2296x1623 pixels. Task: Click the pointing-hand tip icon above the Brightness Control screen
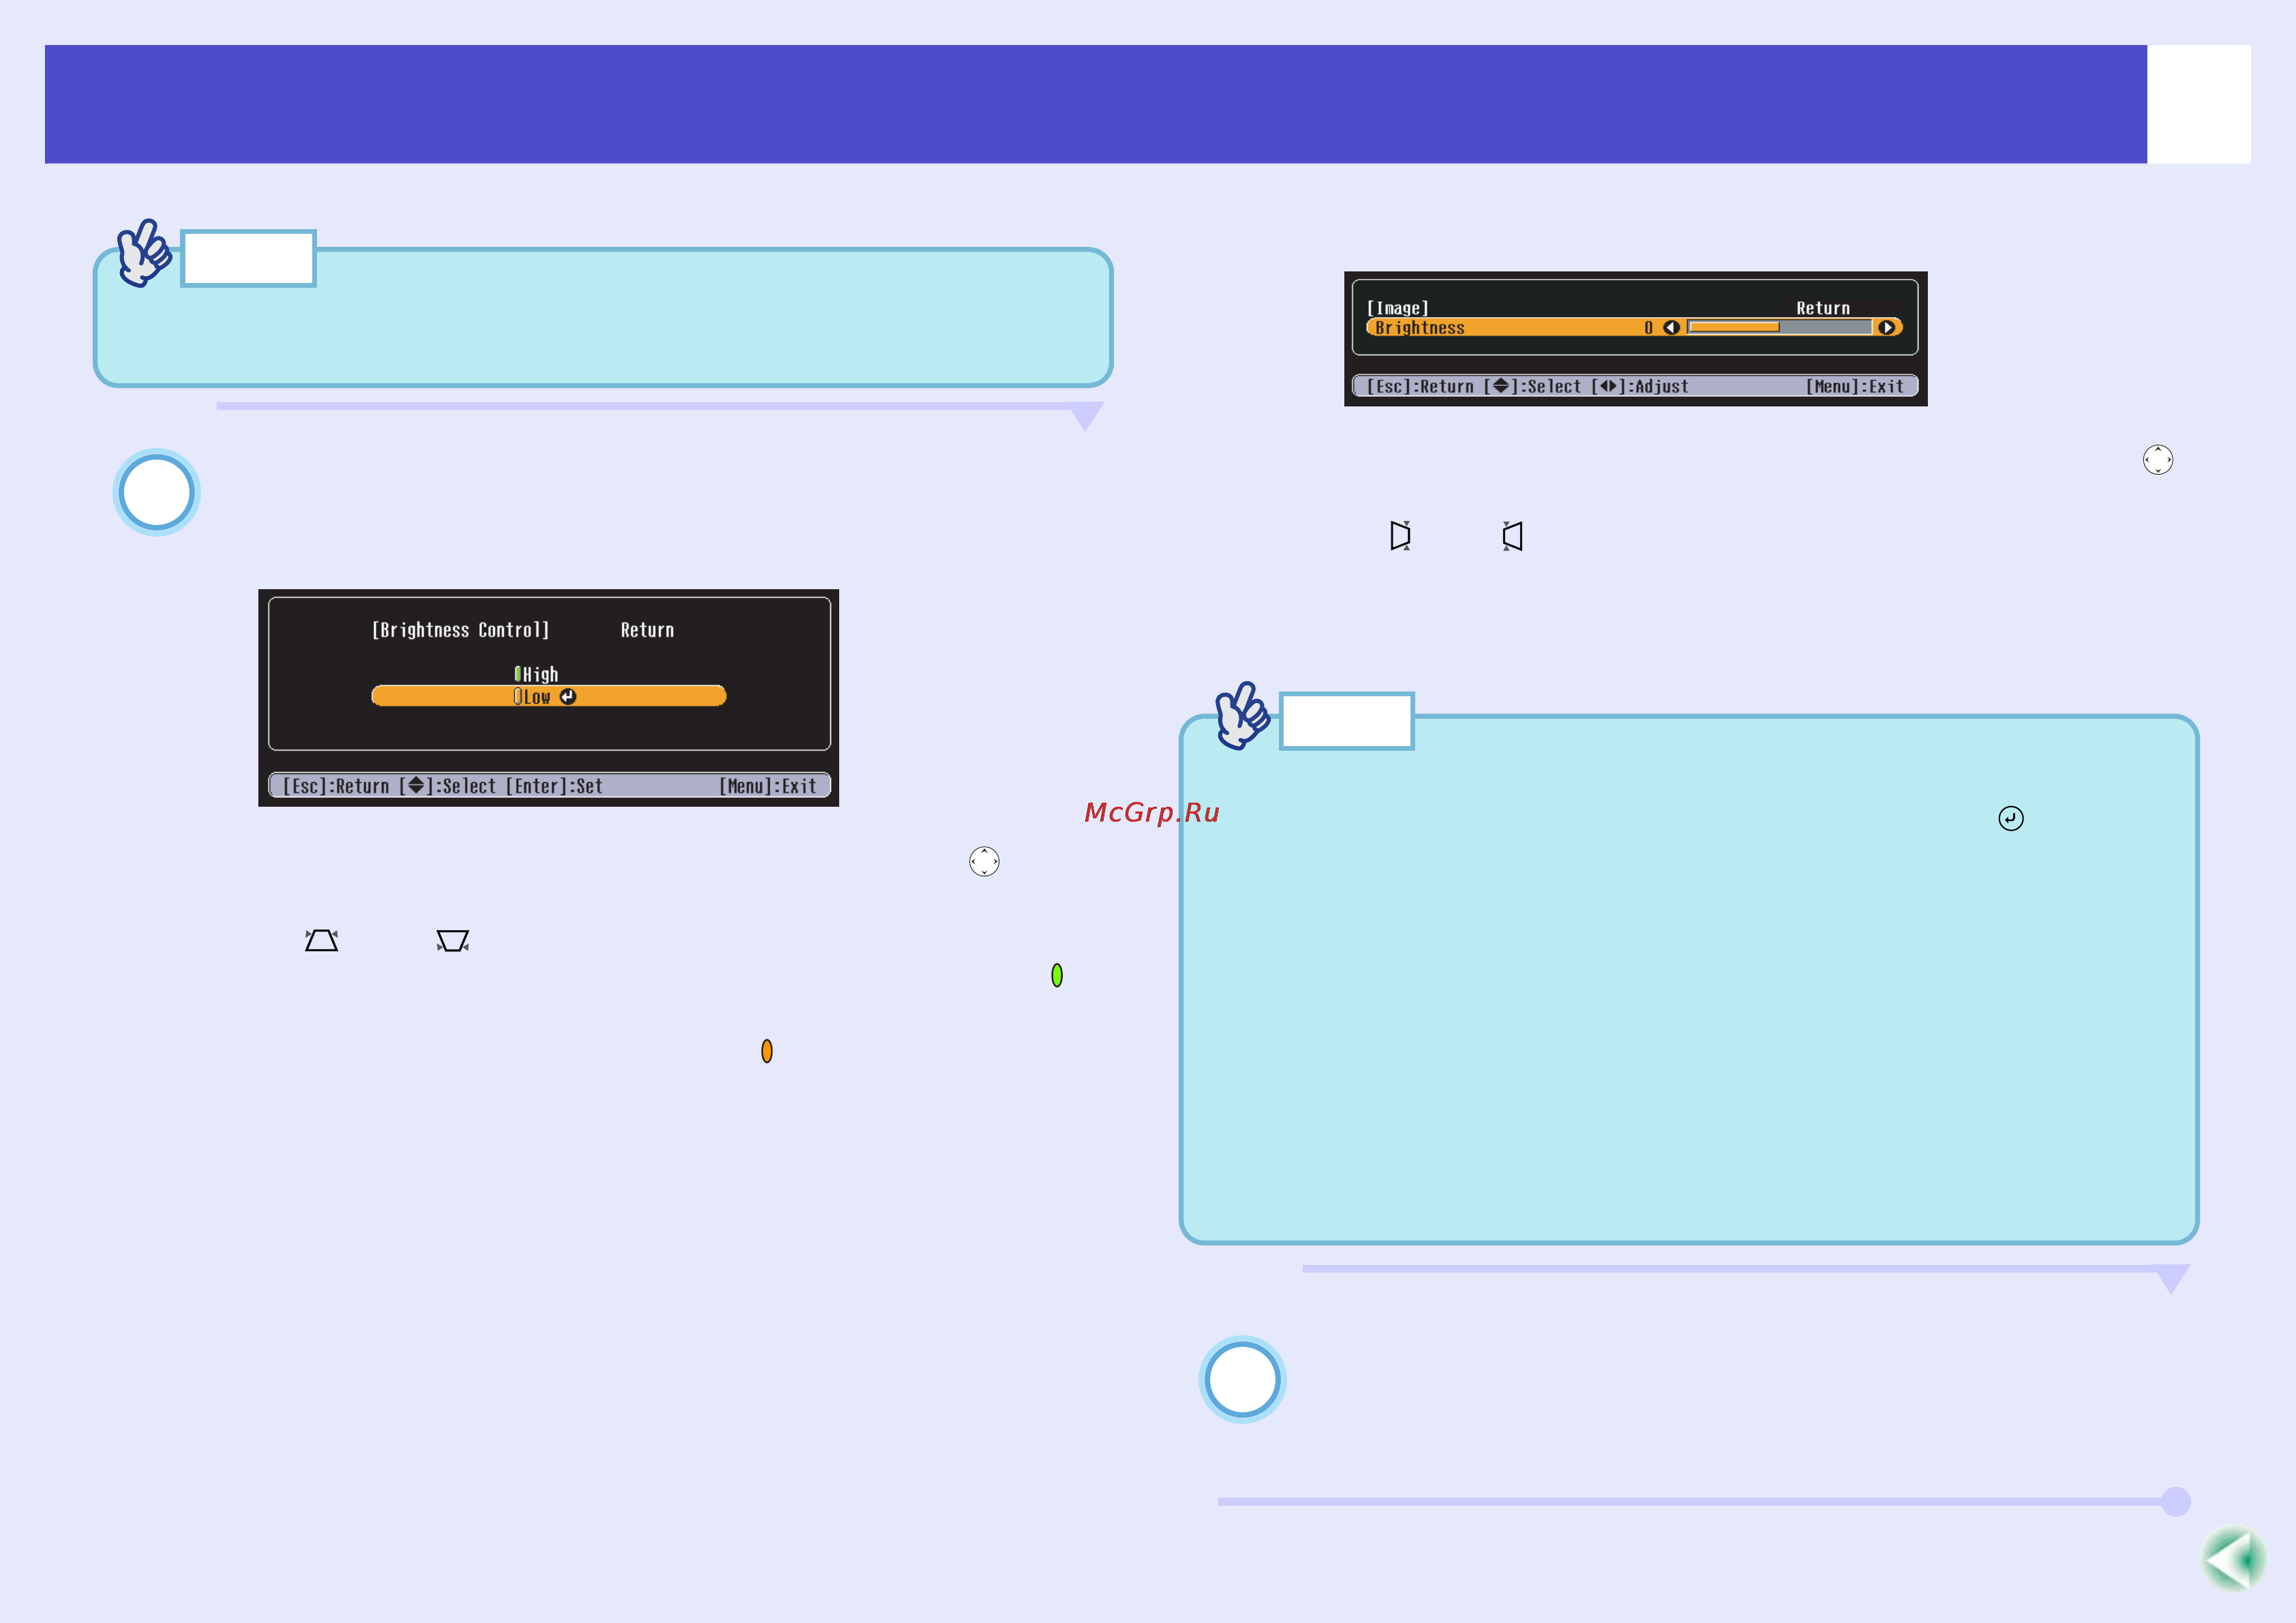(x=145, y=253)
